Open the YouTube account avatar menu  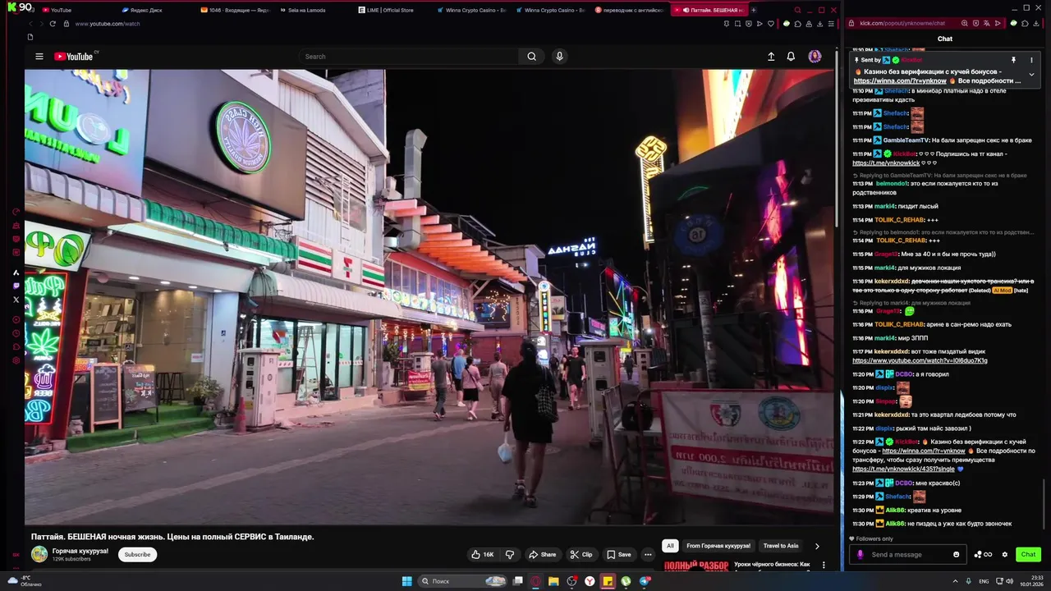[x=815, y=57]
